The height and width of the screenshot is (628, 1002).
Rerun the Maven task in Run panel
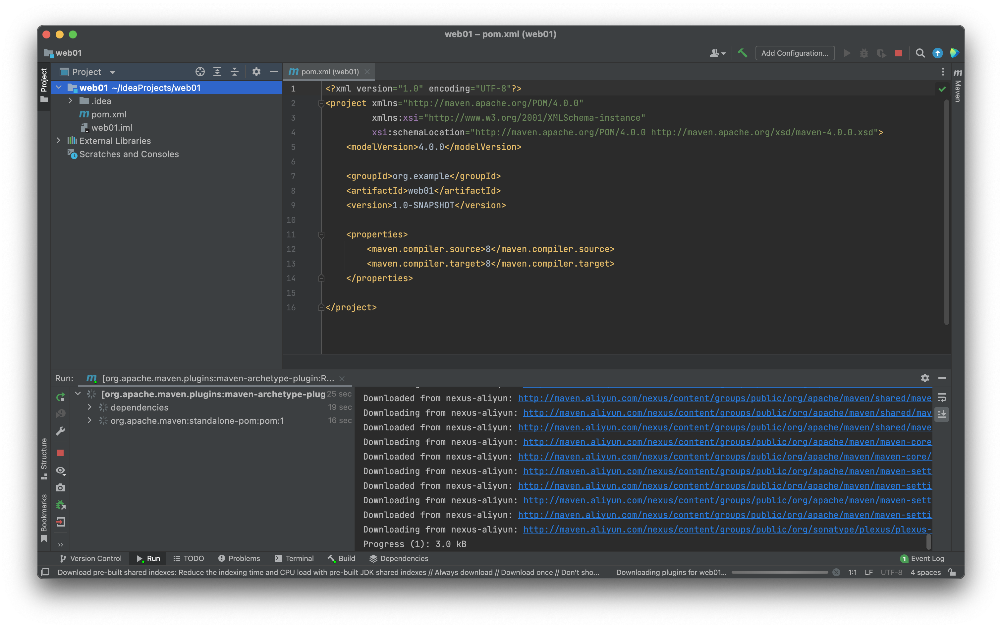pyautogui.click(x=61, y=398)
